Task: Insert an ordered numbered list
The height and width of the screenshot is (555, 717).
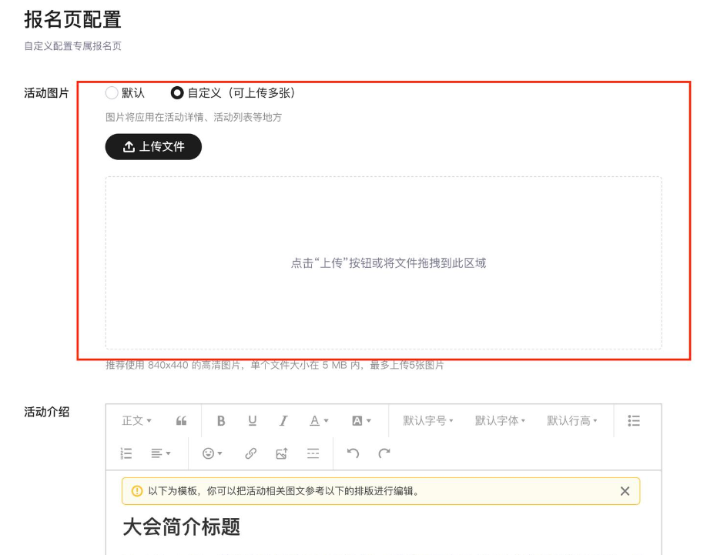Action: coord(126,453)
